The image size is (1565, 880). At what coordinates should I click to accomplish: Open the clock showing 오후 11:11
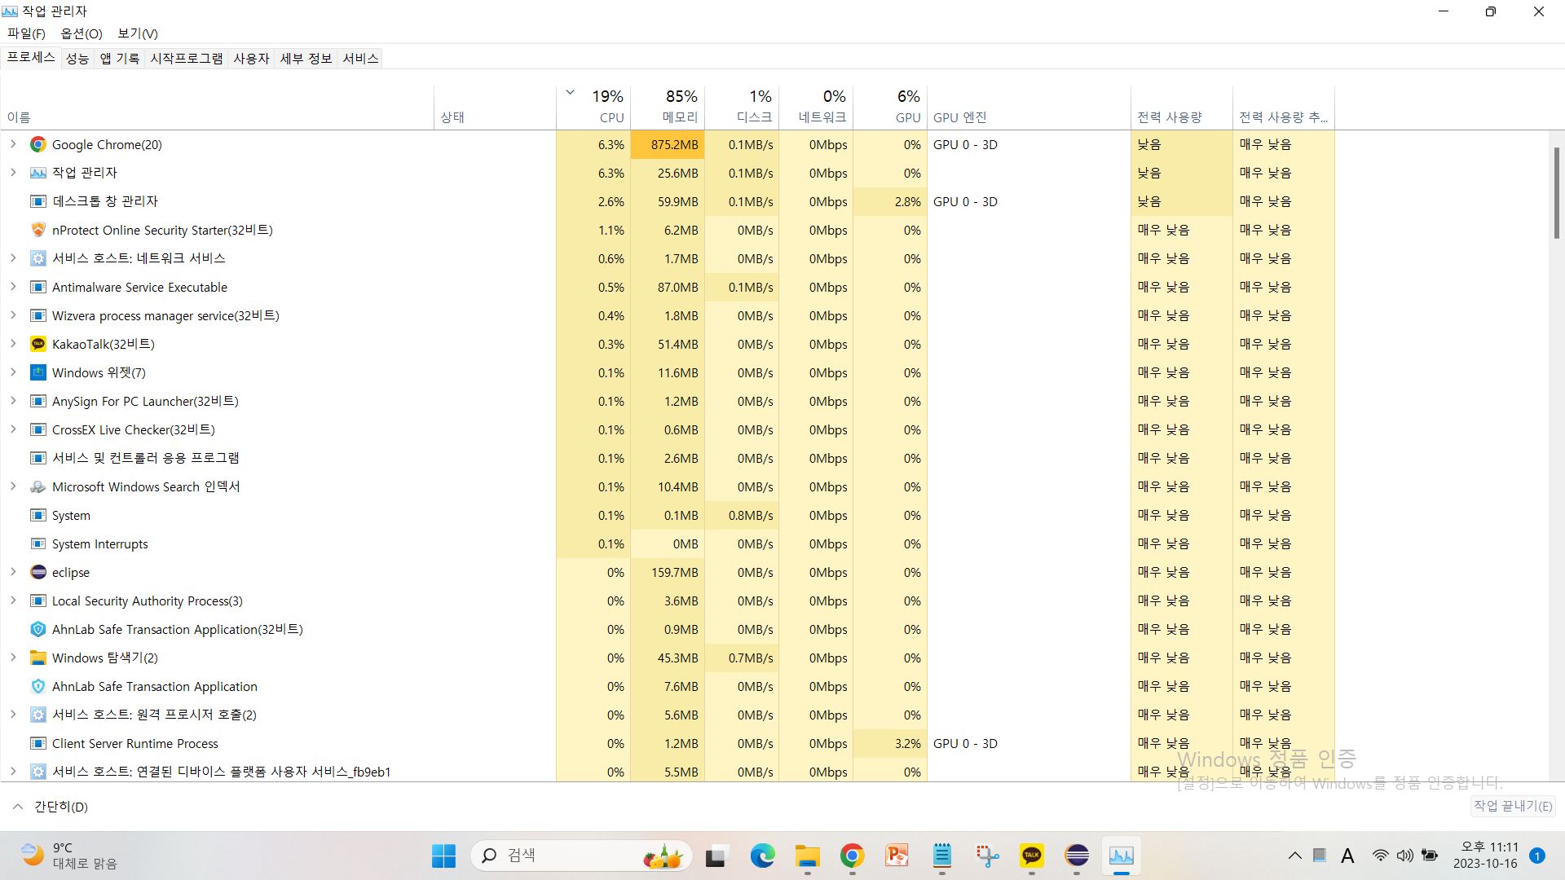(x=1486, y=856)
